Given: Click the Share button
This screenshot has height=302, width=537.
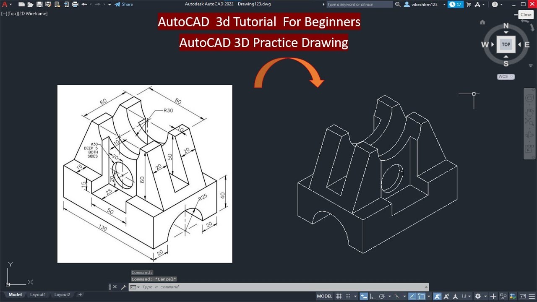Looking at the screenshot, I should click(124, 4).
